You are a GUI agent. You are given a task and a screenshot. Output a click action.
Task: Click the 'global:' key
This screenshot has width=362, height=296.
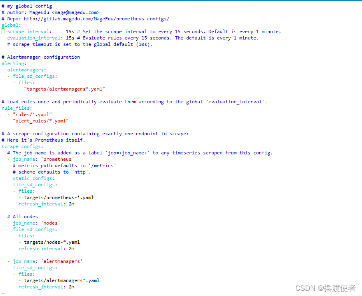pos(11,25)
